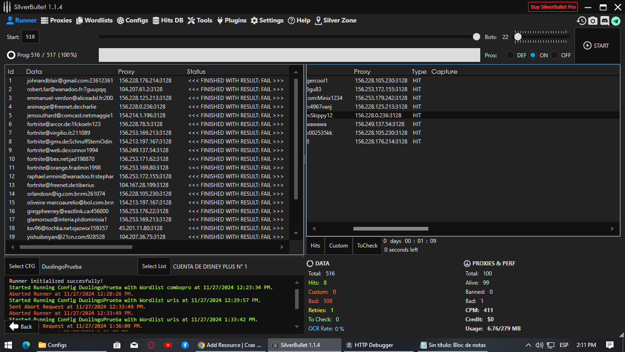Select runner table row with Id 10
Screen dimensions: 625x352
click(148, 159)
